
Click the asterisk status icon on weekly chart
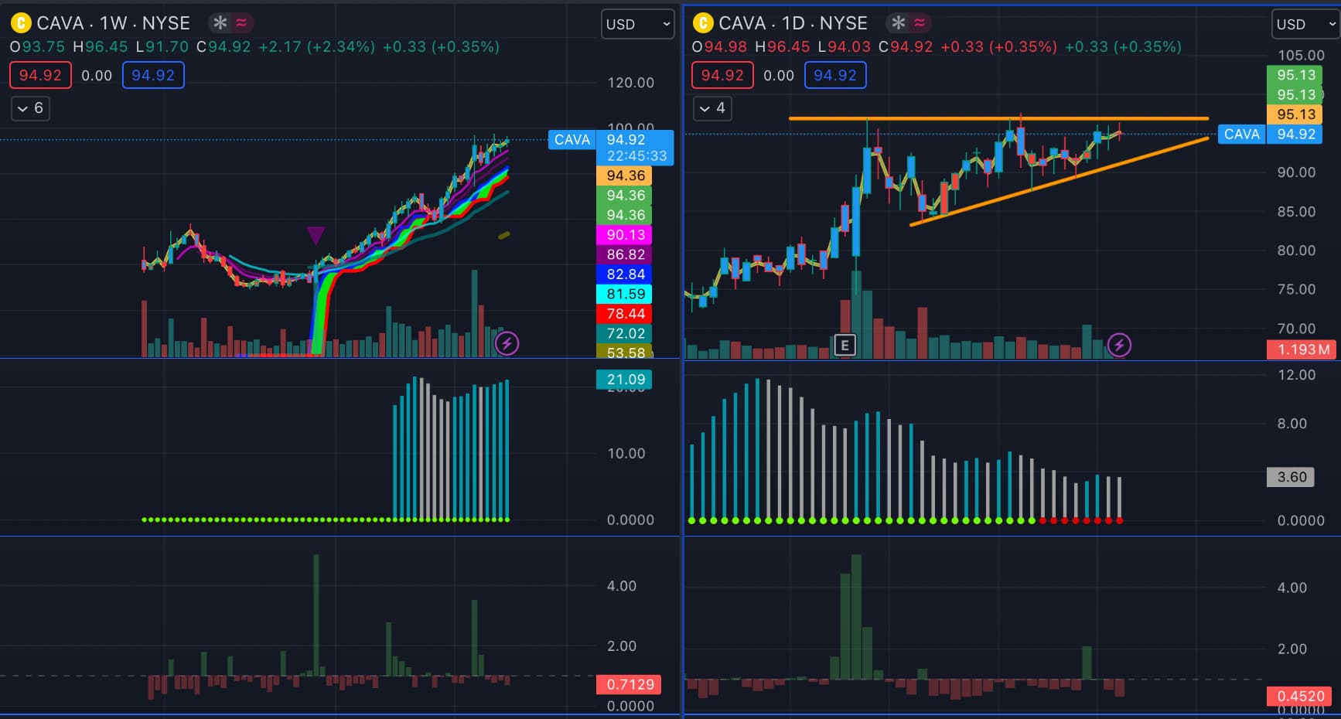(x=220, y=23)
